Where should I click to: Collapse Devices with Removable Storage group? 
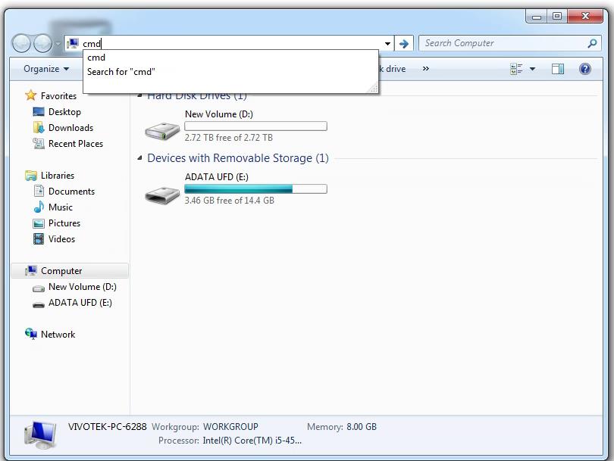(139, 158)
